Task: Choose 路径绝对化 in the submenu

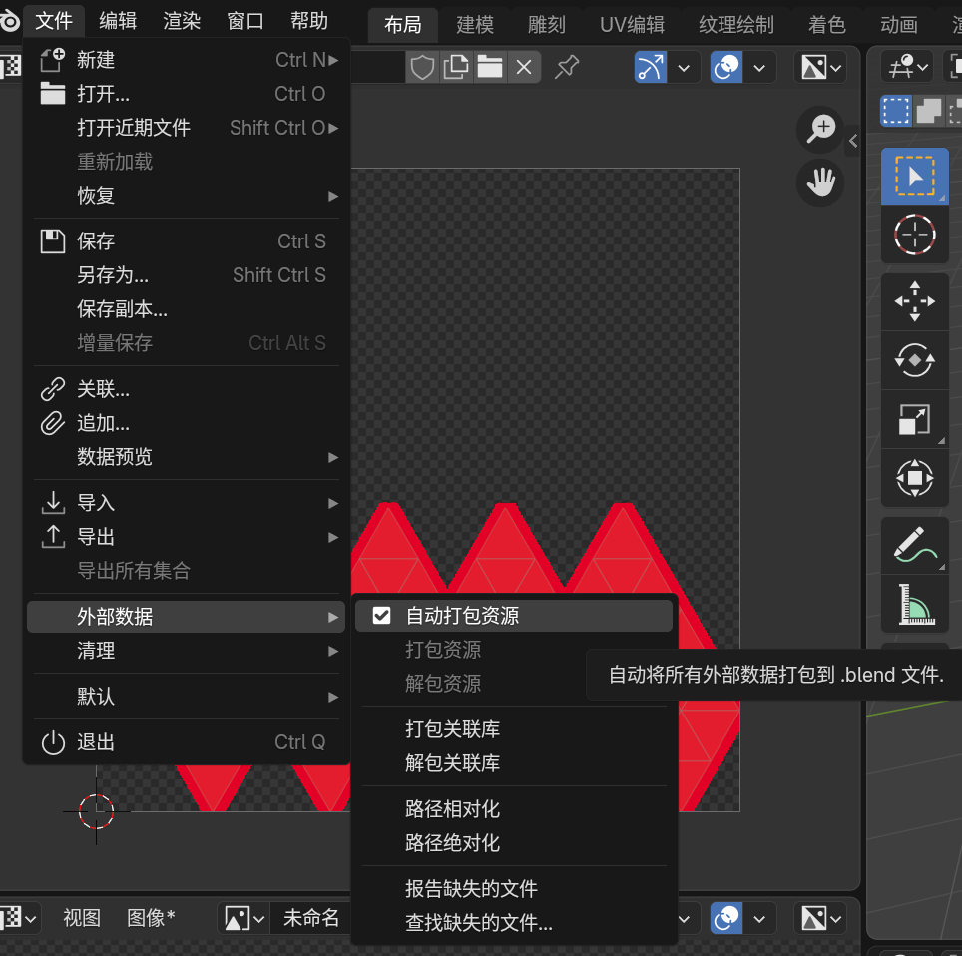Action: coord(514,842)
